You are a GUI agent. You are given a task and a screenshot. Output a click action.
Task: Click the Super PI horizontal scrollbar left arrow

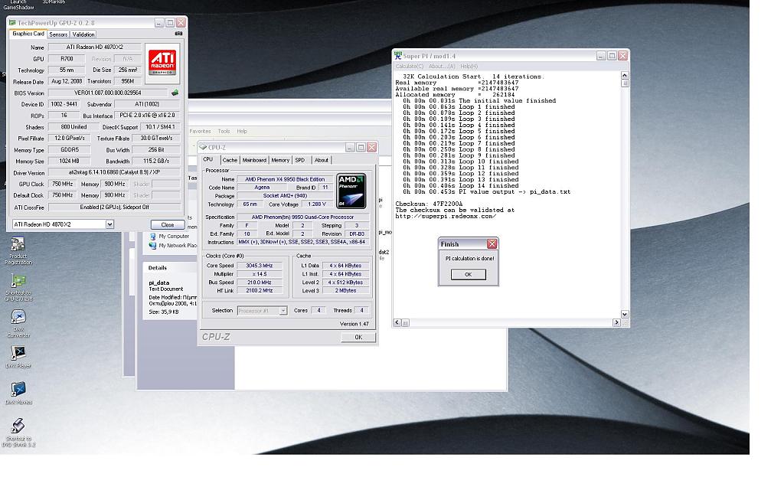tap(397, 322)
